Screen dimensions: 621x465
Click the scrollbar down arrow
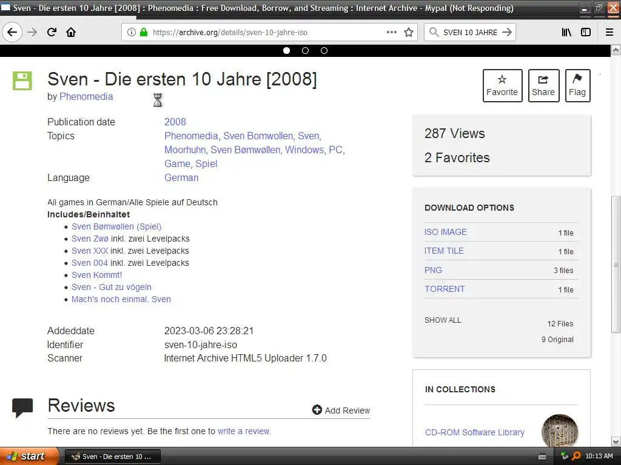coord(616,441)
